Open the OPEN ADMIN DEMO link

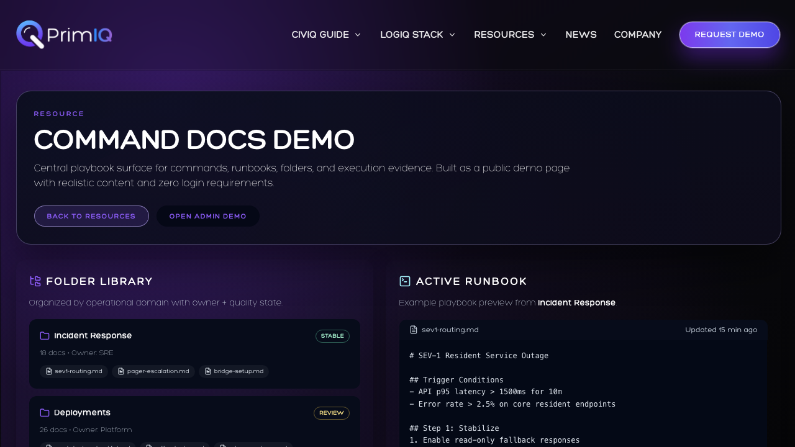tap(208, 216)
